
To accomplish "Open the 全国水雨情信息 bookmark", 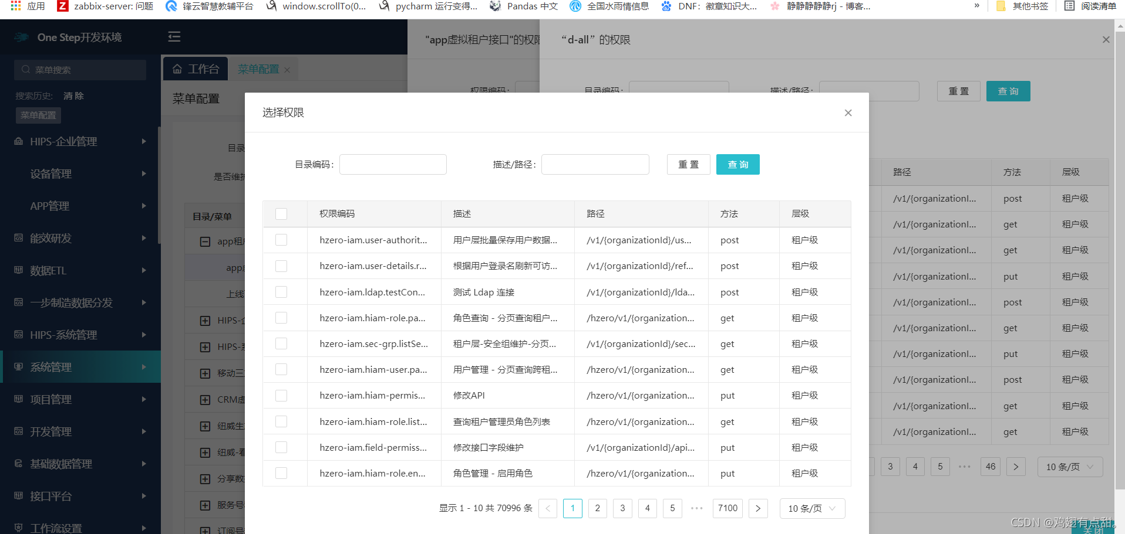I will pyautogui.click(x=609, y=6).
